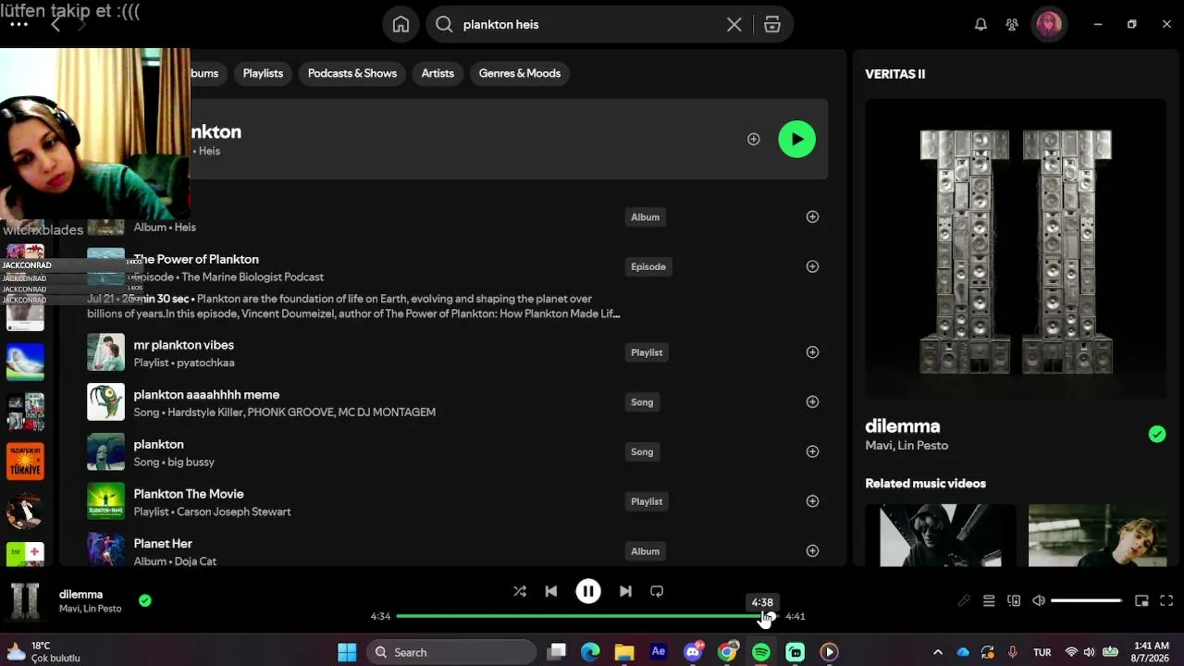Open 'dilemma' title in Now Playing panel
The width and height of the screenshot is (1184, 666).
click(x=903, y=426)
